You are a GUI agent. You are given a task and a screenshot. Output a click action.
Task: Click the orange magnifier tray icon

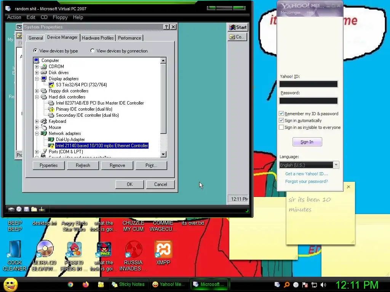[x=286, y=284]
